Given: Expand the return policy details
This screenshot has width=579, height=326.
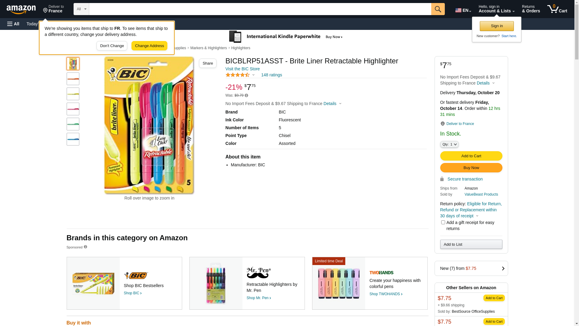Looking at the screenshot, I should pos(477,216).
